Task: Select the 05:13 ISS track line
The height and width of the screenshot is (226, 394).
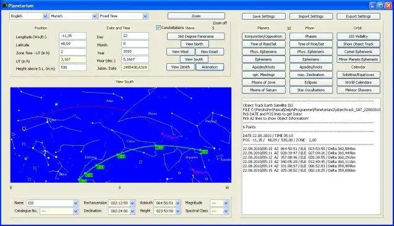Action: click(x=299, y=162)
